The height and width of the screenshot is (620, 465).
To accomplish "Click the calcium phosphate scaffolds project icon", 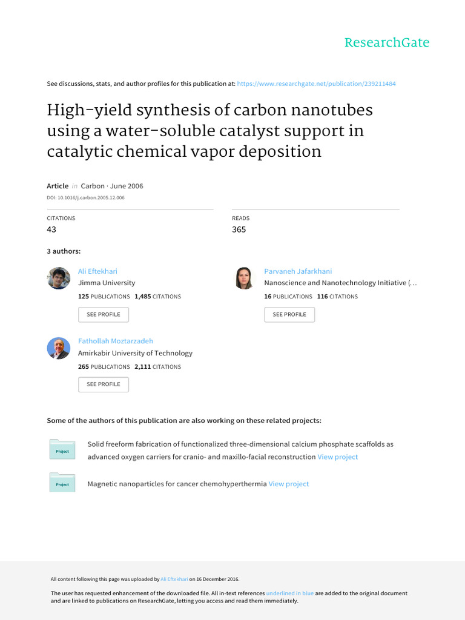I will click(x=62, y=450).
